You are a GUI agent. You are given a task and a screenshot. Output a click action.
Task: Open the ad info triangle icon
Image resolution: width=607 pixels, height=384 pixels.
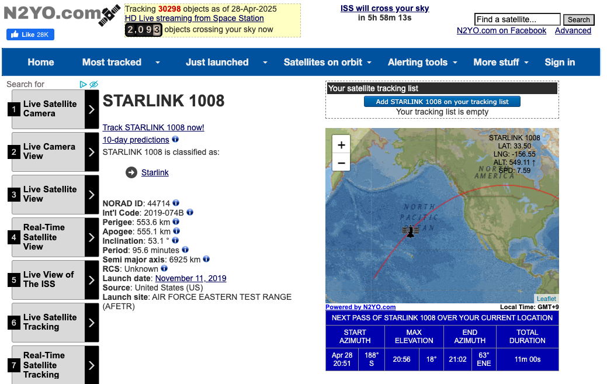tap(83, 84)
